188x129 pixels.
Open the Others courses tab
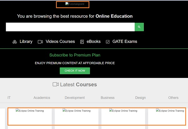tap(173, 98)
